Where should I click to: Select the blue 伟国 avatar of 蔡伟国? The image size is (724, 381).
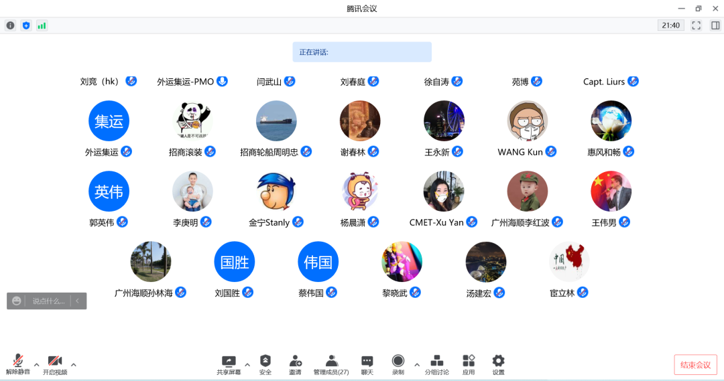[318, 262]
